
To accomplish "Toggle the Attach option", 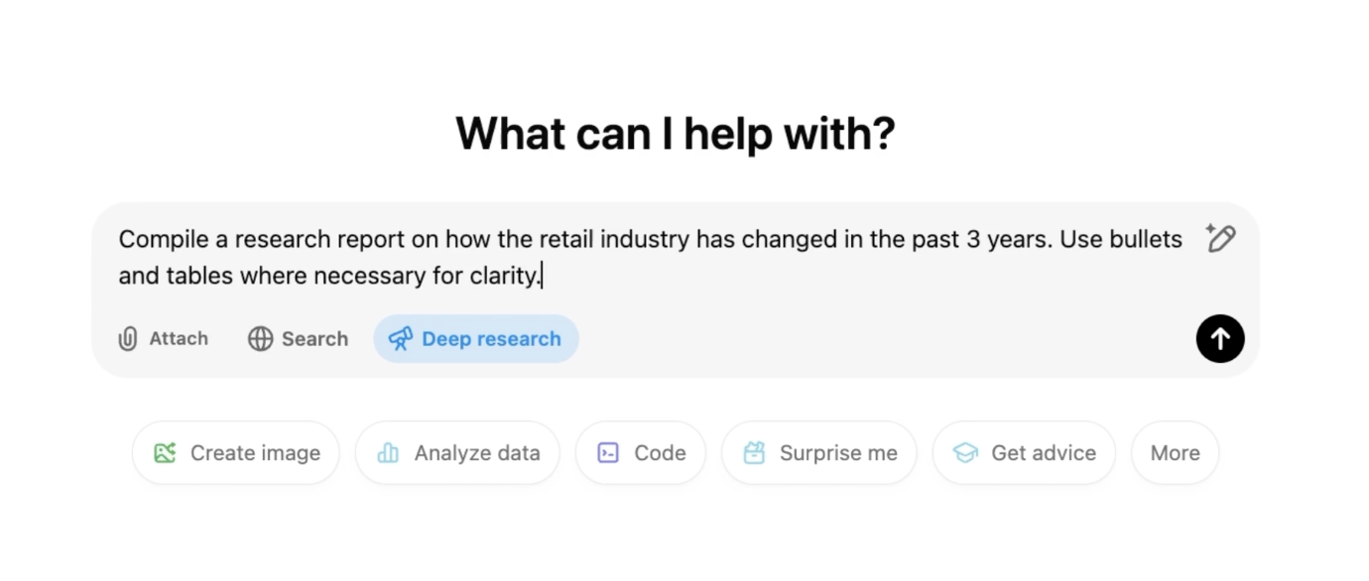I will 163,338.
